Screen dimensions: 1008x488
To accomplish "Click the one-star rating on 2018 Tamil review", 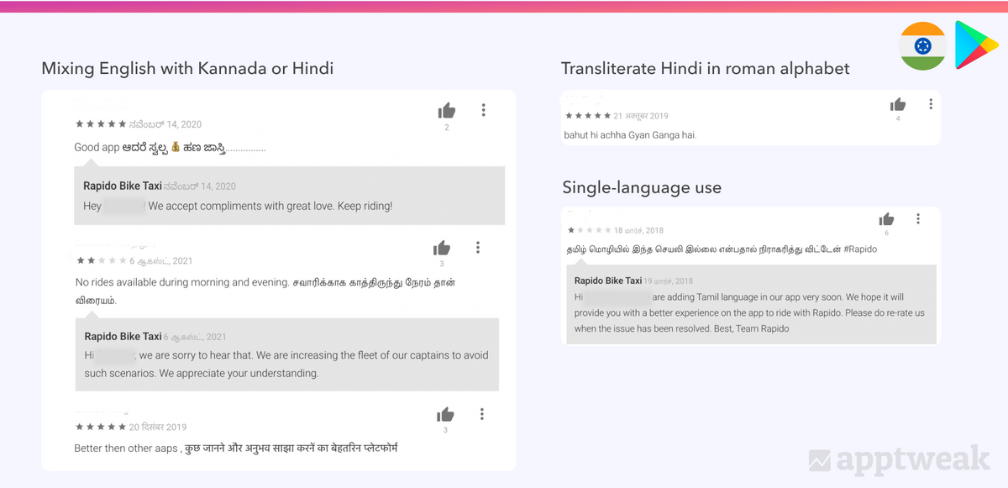I will tap(590, 229).
